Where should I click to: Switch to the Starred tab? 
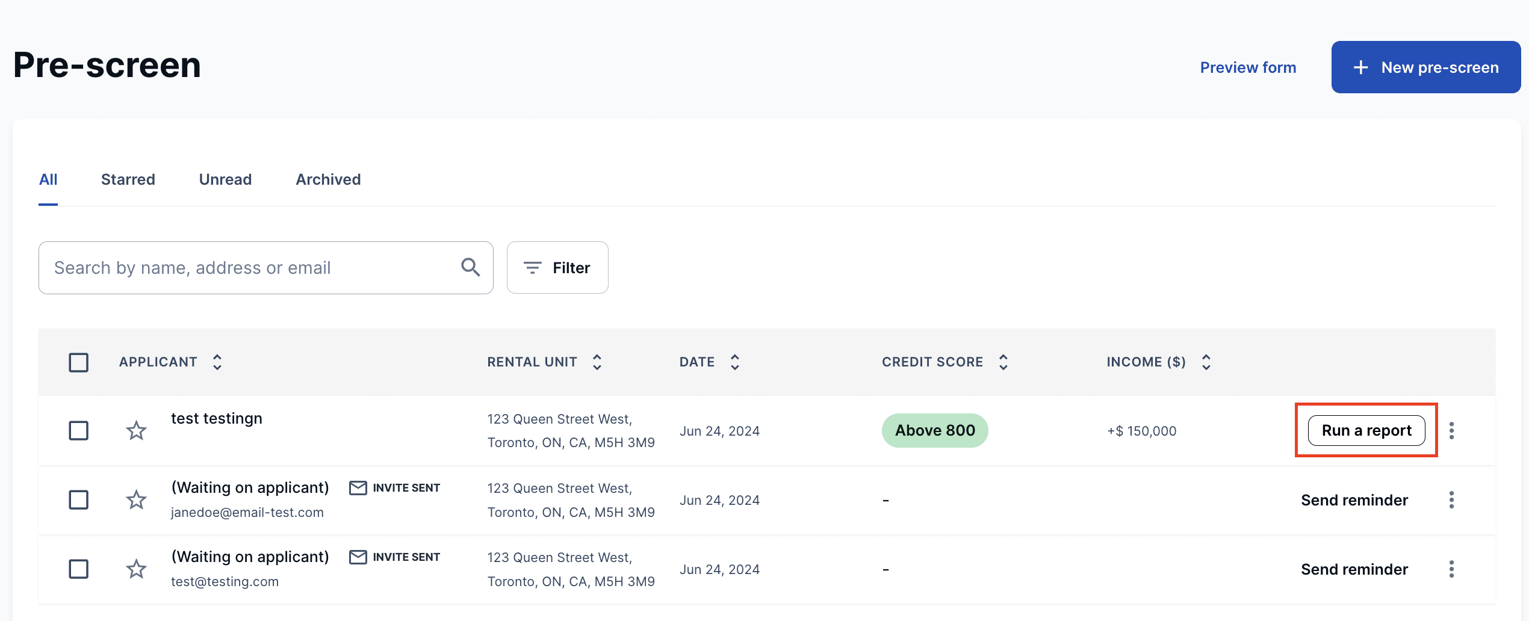(128, 179)
